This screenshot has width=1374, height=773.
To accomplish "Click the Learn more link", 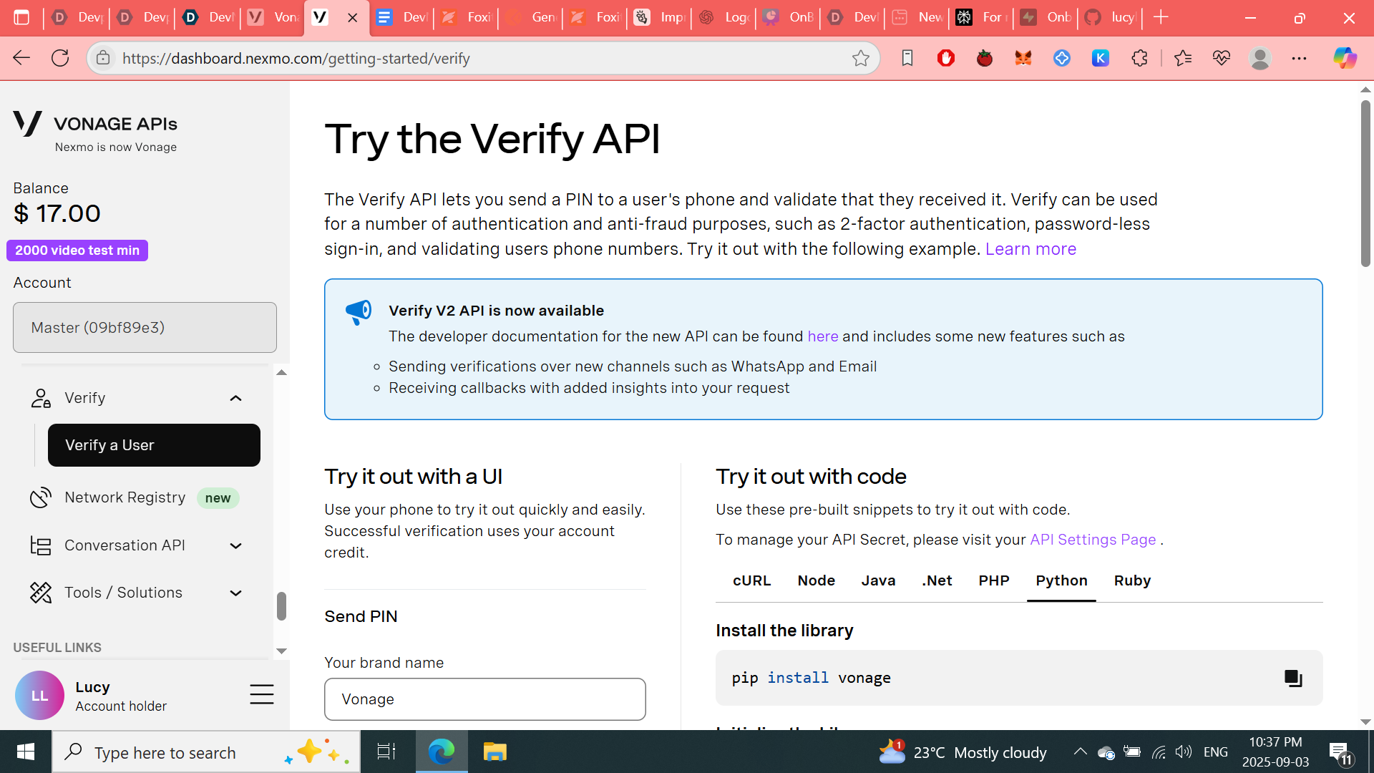I will click(x=1030, y=249).
